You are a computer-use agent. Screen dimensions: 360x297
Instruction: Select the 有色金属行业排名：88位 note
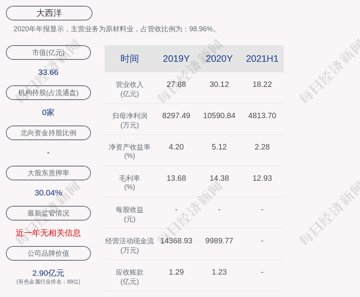click(x=48, y=282)
